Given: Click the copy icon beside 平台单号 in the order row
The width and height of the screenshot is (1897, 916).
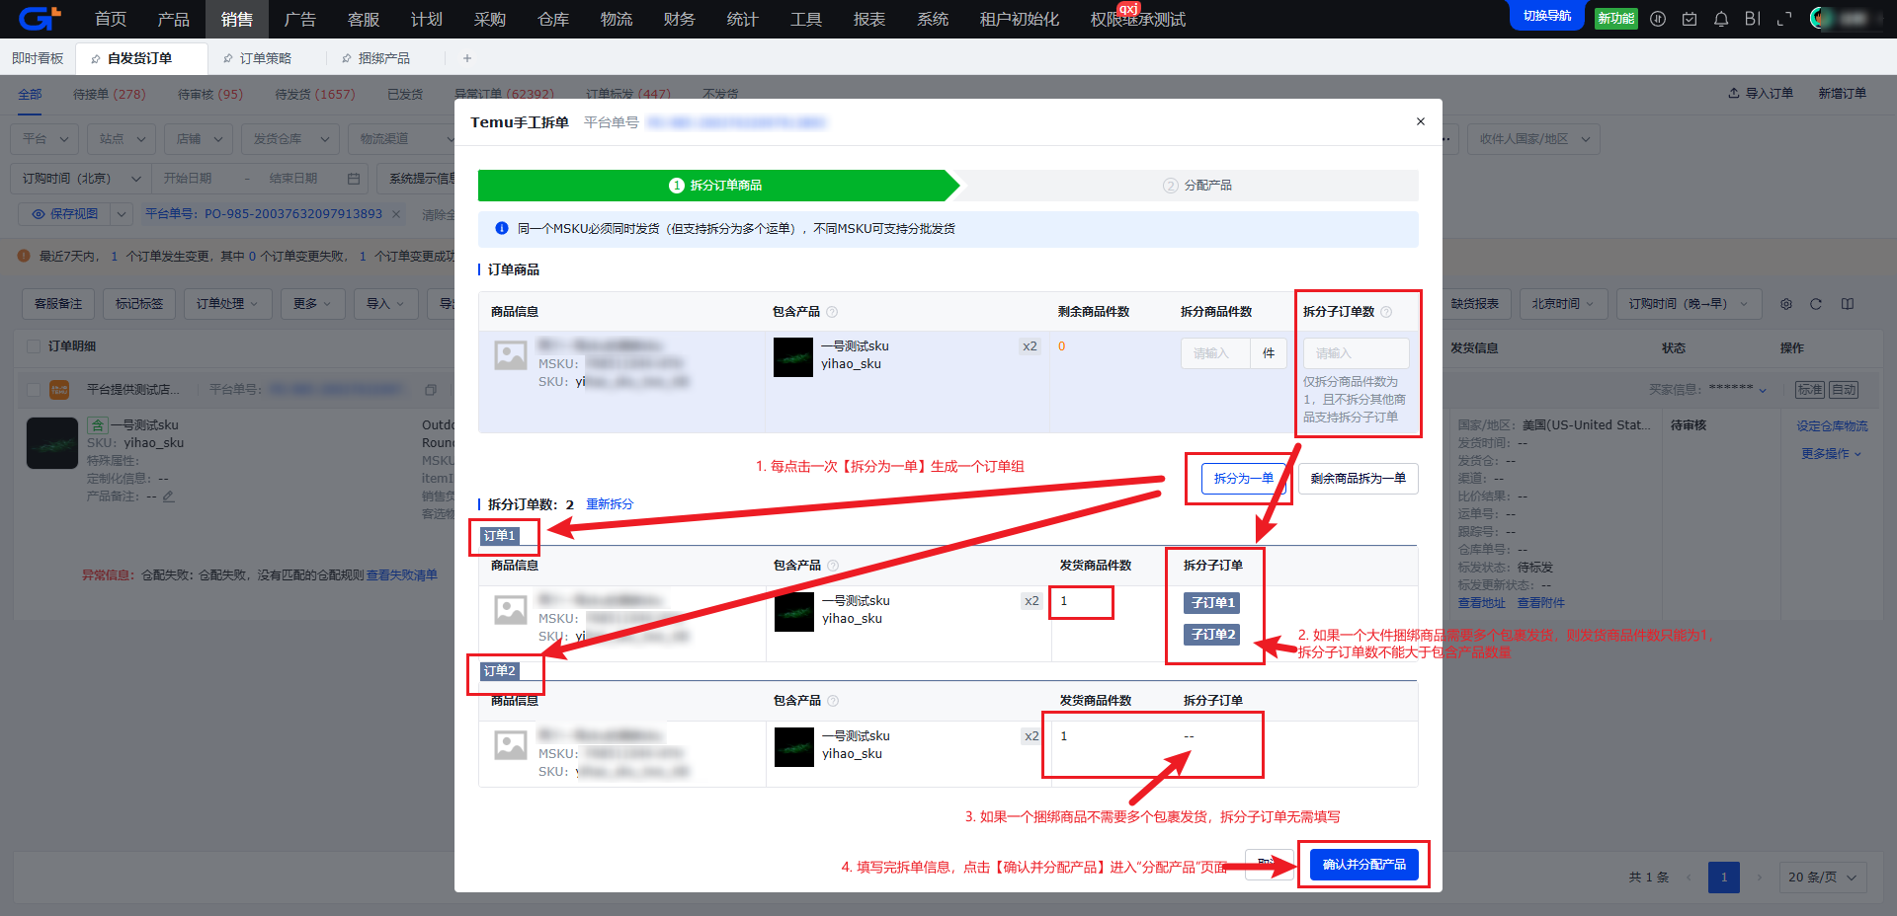Looking at the screenshot, I should pyautogui.click(x=431, y=390).
